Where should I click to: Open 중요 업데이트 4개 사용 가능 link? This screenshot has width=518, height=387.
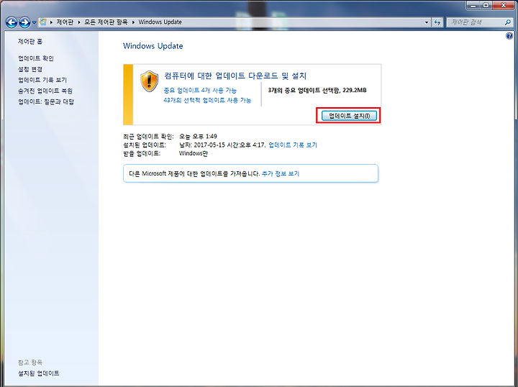[x=200, y=90]
